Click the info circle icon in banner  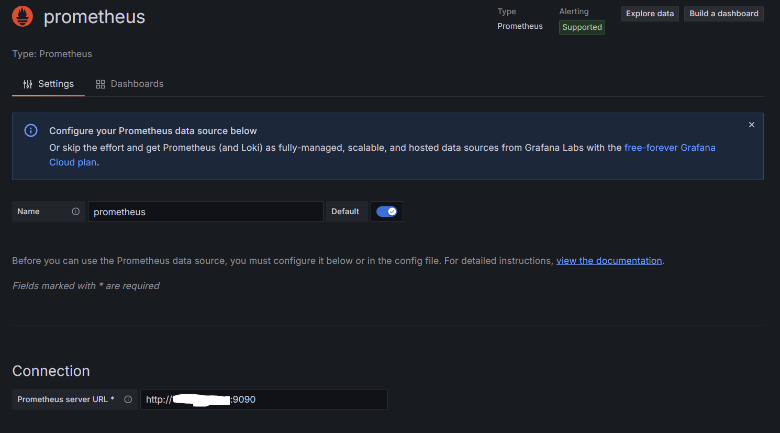click(x=31, y=130)
